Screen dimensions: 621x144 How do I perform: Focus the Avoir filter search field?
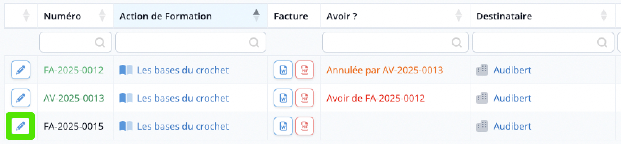[395, 42]
